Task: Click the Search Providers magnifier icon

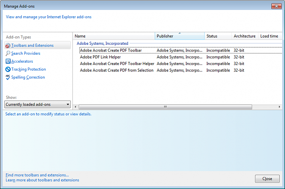Action: tap(8, 54)
